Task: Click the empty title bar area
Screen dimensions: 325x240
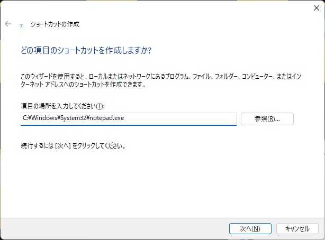Action: pos(159,7)
